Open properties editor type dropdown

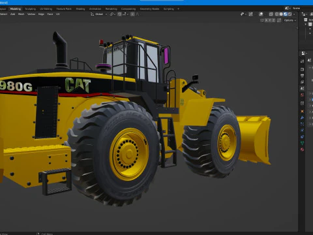coord(304,53)
